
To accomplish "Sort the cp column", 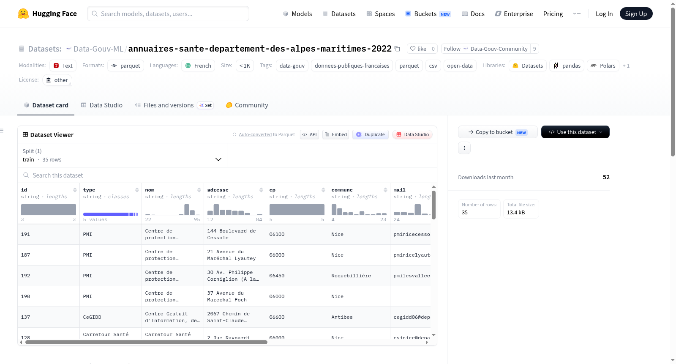I will point(323,190).
